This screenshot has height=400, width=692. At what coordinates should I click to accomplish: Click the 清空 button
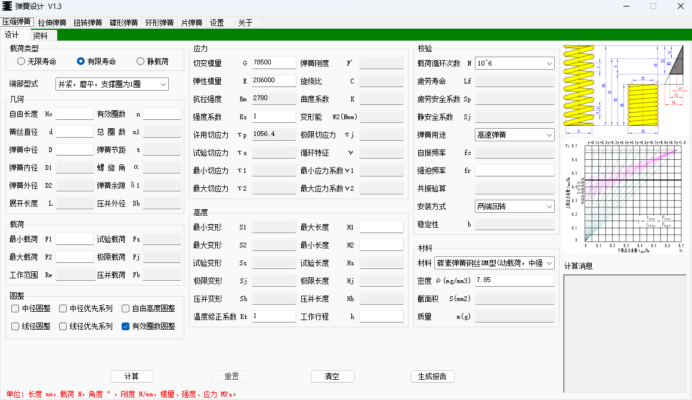(332, 376)
